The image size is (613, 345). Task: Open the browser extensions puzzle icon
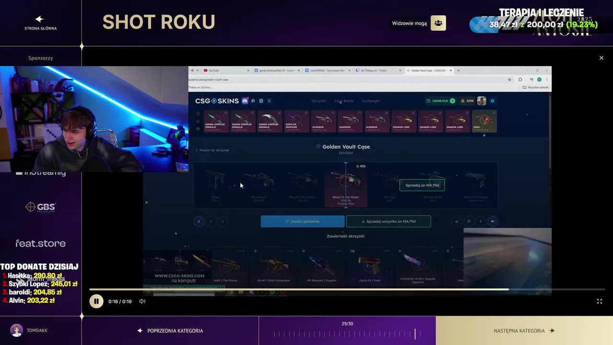click(x=520, y=80)
